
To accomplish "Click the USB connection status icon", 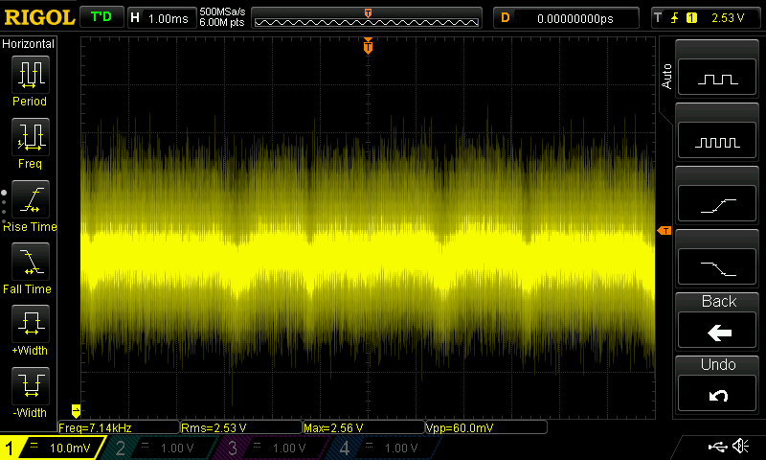I will coord(717,447).
